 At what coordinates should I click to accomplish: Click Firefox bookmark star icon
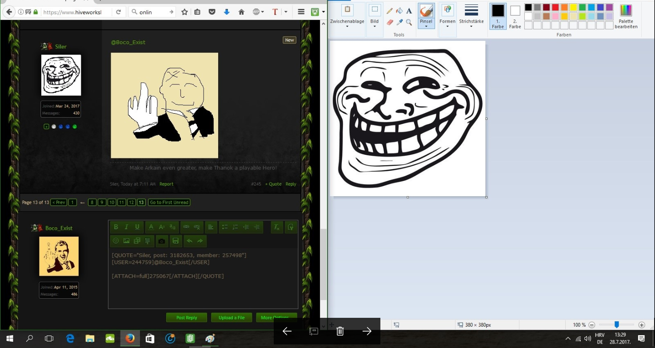pos(184,12)
